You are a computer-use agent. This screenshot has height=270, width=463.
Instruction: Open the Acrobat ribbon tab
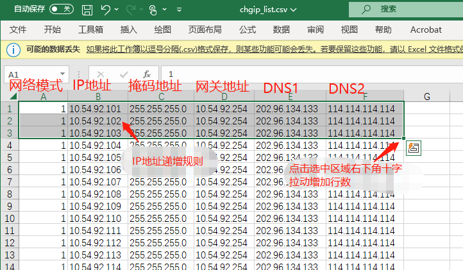[x=426, y=30]
